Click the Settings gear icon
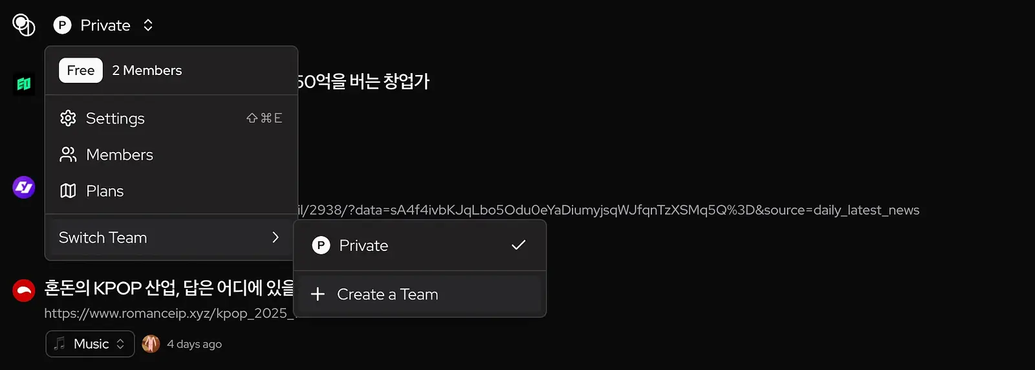This screenshot has height=370, width=1035. (x=68, y=118)
